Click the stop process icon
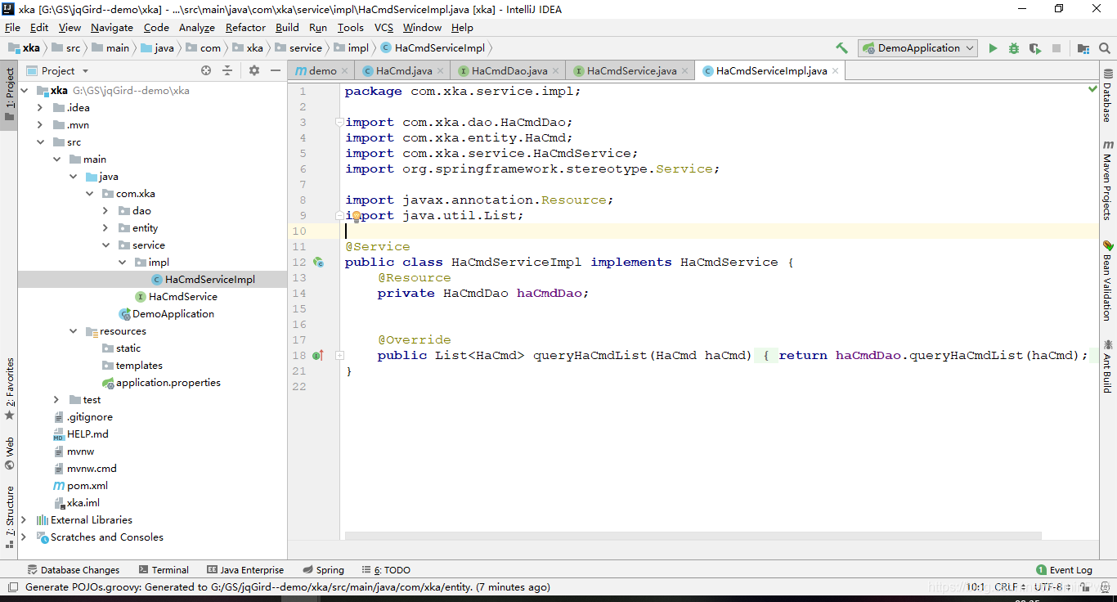 [x=1056, y=48]
